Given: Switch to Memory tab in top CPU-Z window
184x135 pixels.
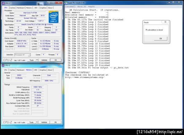Looking at the screenshot, I should point(29,8).
